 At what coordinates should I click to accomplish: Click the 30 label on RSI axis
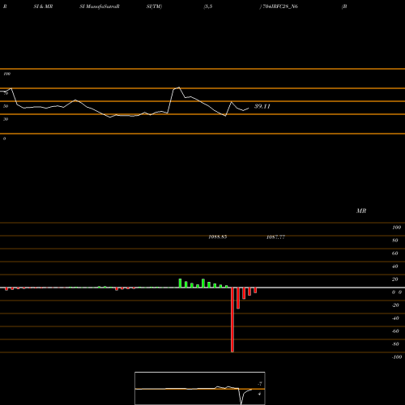click(6, 119)
